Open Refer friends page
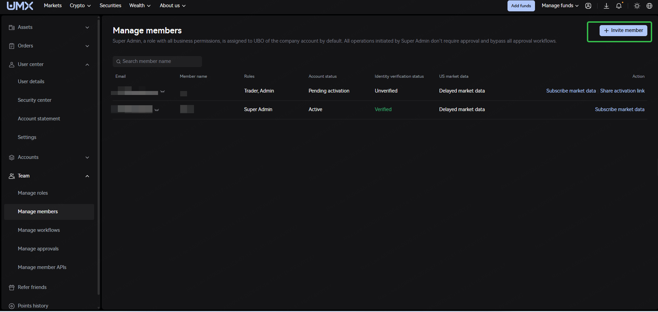 (32, 287)
